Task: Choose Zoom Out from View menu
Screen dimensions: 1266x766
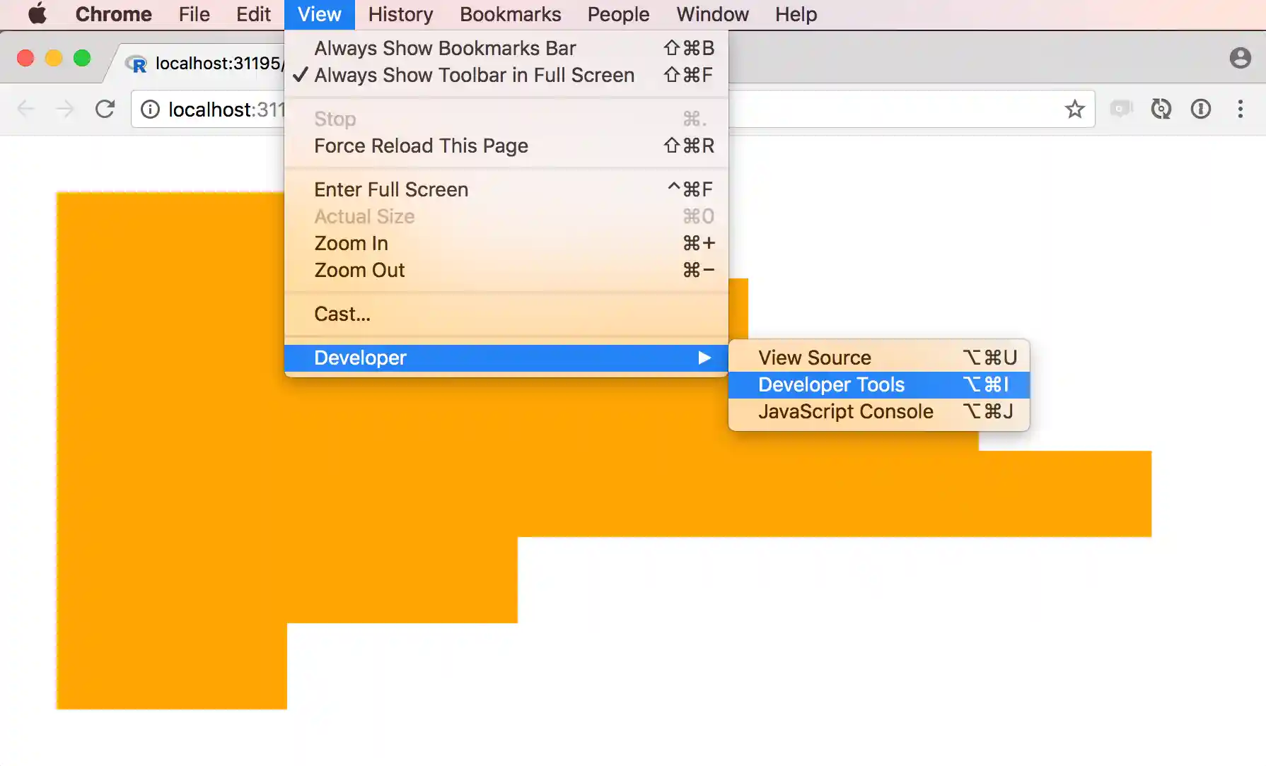Action: [x=506, y=270]
